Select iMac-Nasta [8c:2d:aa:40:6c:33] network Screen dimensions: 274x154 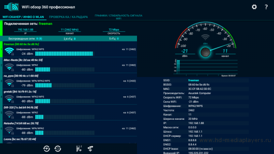[23, 60]
